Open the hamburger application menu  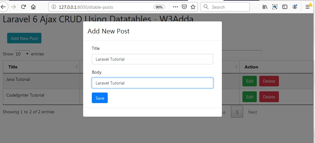pos(307,7)
